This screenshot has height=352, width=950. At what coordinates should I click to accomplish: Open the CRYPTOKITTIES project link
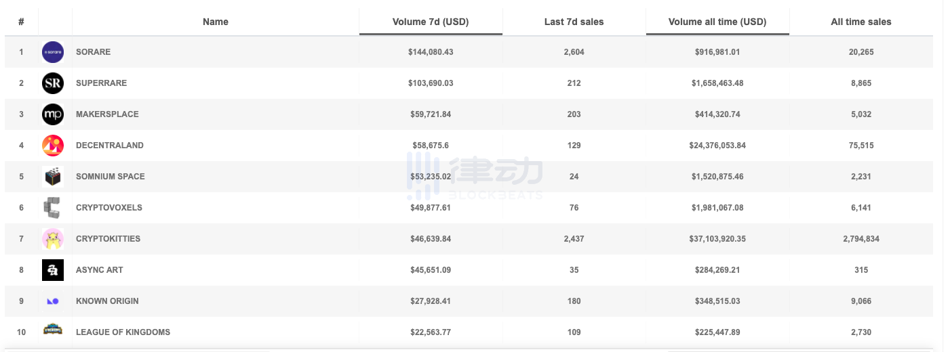108,239
